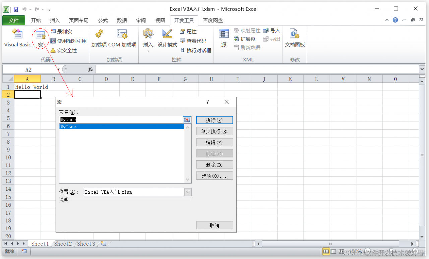
Task: Click the macro name input field
Action: pyautogui.click(x=121, y=120)
